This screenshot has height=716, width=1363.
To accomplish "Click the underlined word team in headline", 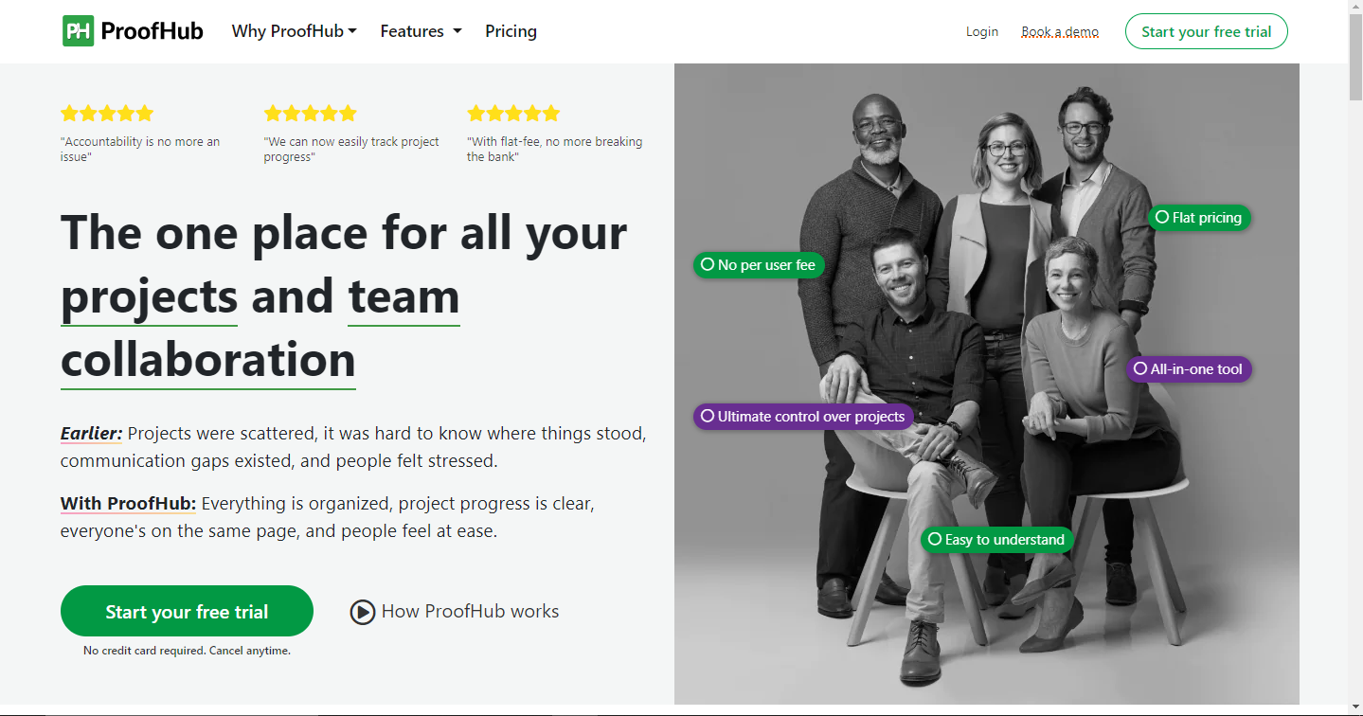I will 404,296.
